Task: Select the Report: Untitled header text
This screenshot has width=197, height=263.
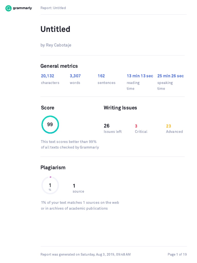Action: point(53,8)
